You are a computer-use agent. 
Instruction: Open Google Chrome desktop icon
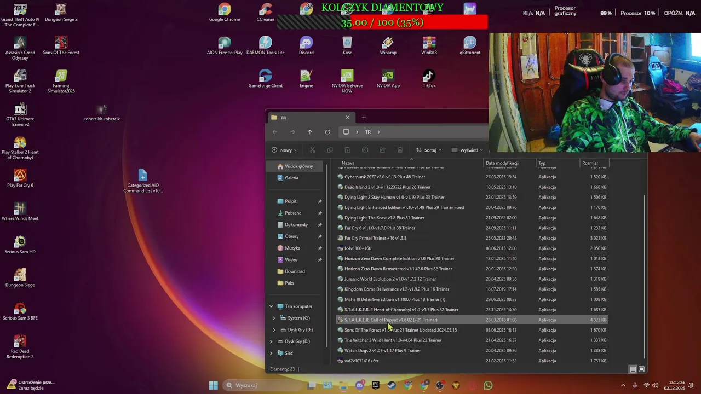225,13
